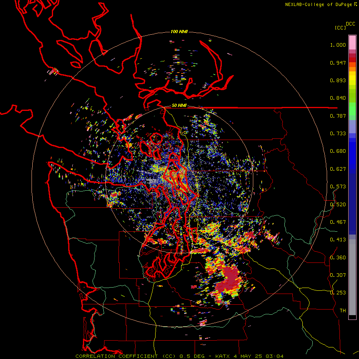Select the 0.680 scale value
This screenshot has width=359, height=359.
pos(338,151)
